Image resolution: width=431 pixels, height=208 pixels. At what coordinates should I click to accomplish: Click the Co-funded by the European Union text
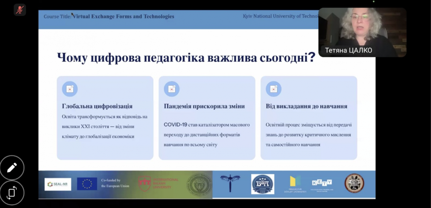pyautogui.click(x=115, y=183)
